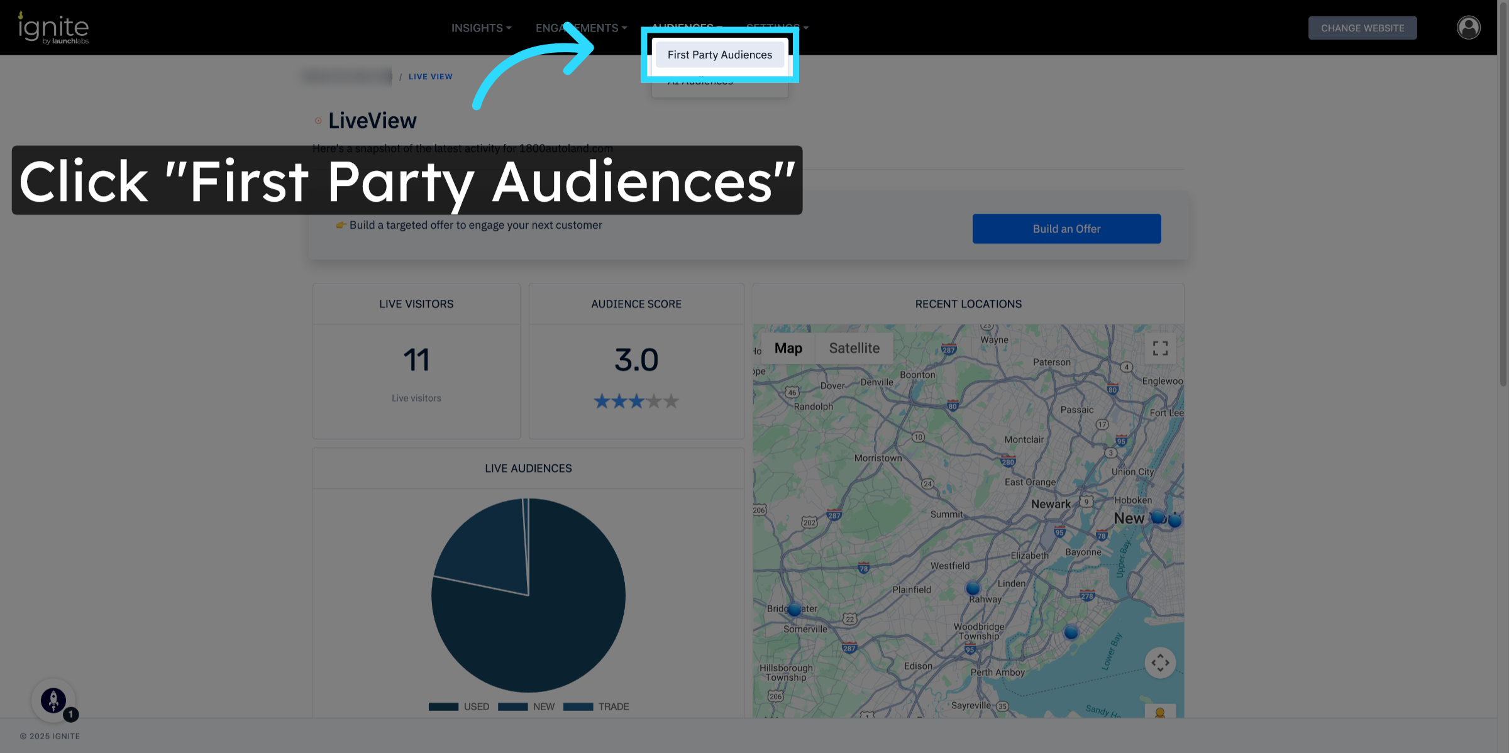
Task: Switch the map to Satellite view
Action: coord(854,348)
